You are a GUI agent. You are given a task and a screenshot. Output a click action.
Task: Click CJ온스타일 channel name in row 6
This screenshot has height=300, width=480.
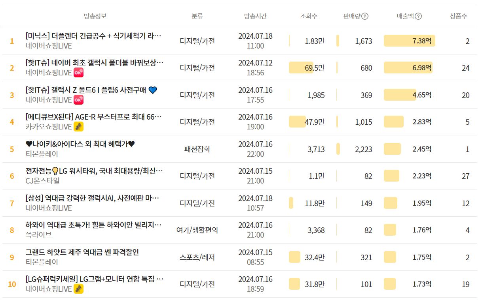click(43, 181)
